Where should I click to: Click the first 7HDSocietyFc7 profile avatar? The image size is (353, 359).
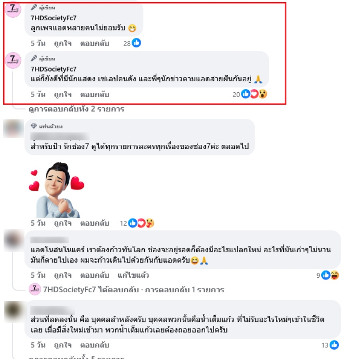[x=13, y=9]
